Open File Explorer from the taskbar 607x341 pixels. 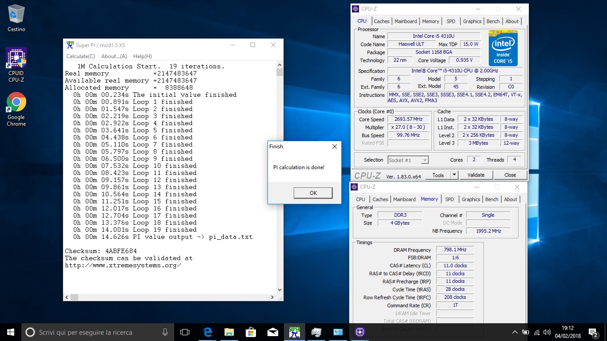[229, 332]
